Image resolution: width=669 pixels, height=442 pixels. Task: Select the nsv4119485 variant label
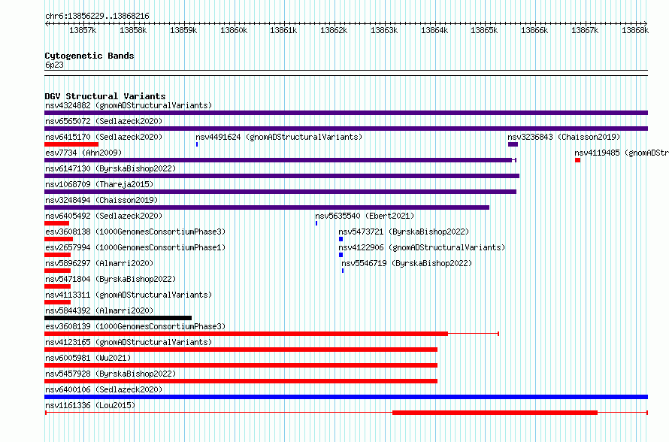[x=621, y=153]
